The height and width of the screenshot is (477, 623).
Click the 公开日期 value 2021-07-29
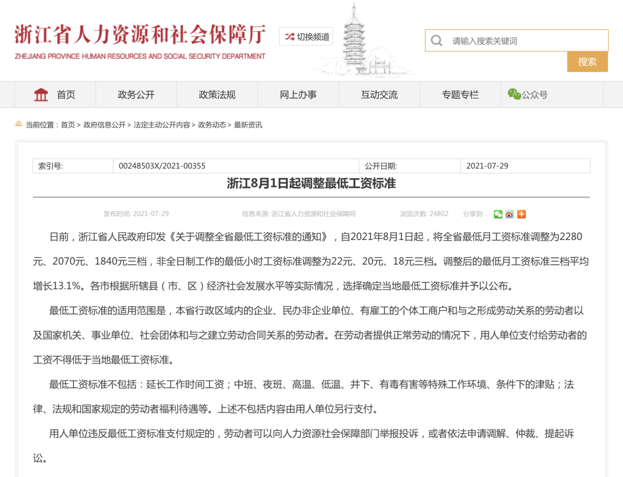tap(487, 166)
